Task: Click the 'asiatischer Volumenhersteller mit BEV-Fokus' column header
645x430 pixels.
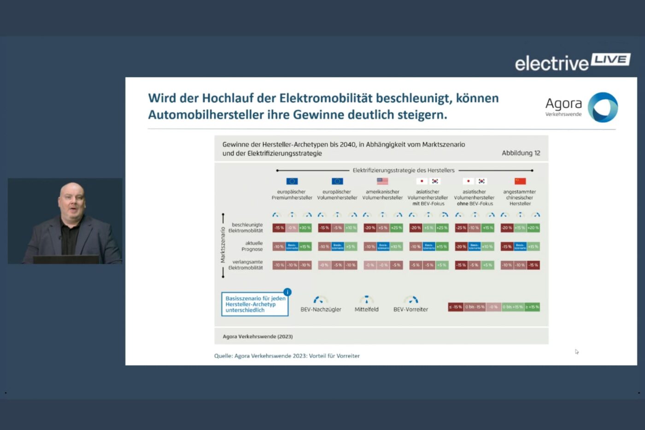Action: 428,198
